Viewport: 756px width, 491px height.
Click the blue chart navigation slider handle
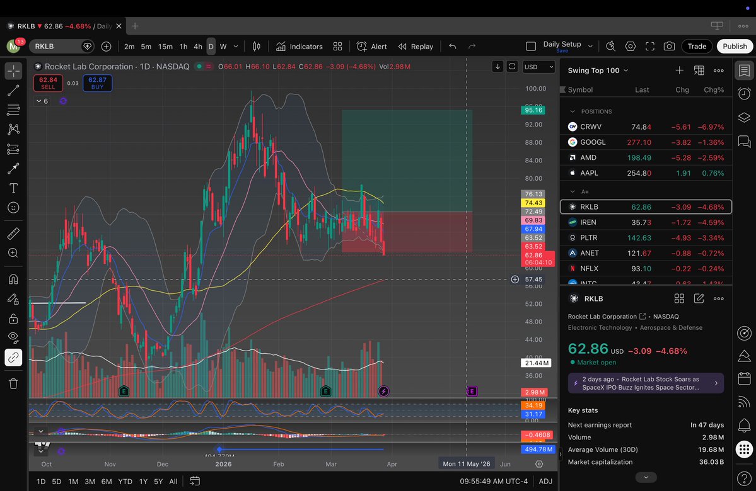pyautogui.click(x=219, y=449)
